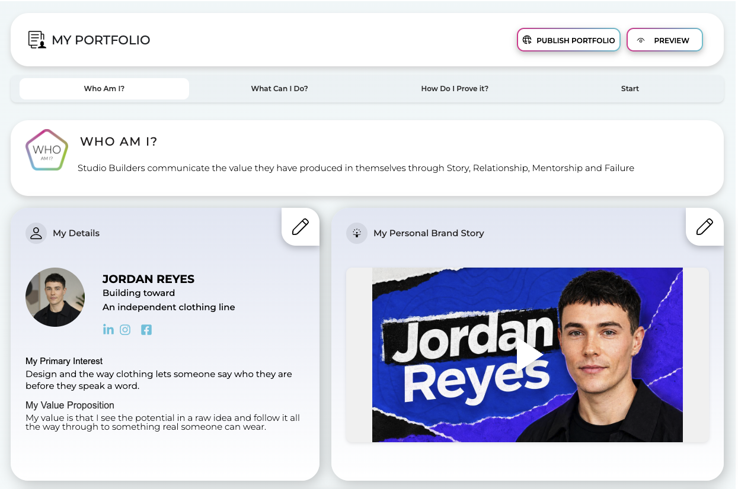This screenshot has height=489, width=738.
Task: Click the 'Building toward' text
Action: 139,293
